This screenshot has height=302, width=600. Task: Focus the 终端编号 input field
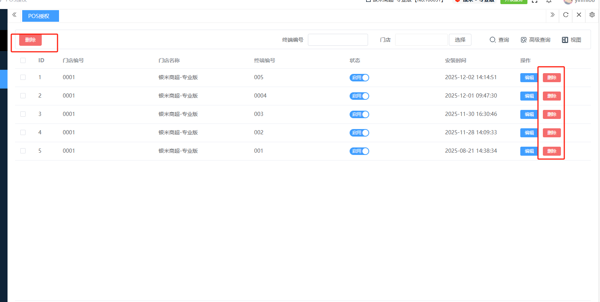[338, 40]
